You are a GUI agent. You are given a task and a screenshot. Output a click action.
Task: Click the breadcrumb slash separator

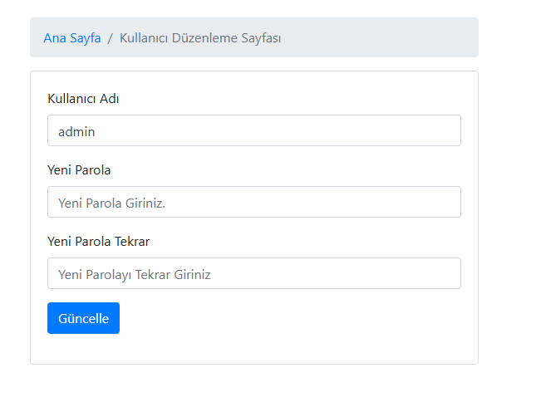click(x=110, y=38)
